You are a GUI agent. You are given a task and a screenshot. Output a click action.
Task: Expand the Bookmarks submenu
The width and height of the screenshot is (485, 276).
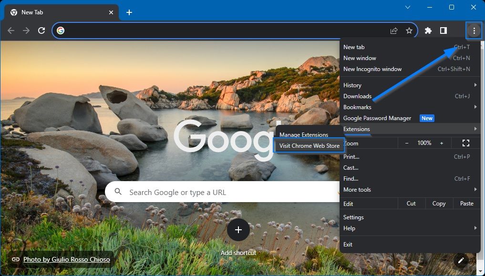(358, 107)
